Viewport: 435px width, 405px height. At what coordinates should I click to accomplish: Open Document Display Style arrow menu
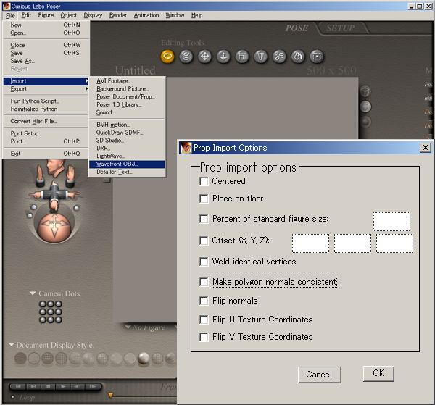[x=12, y=345]
